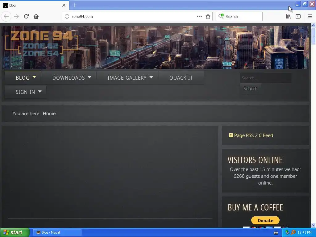316x237 pixels.
Task: Close the Blog tab
Action: pos(64,5)
